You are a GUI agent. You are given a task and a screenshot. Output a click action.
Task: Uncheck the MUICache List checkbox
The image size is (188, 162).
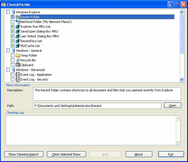click(12, 46)
